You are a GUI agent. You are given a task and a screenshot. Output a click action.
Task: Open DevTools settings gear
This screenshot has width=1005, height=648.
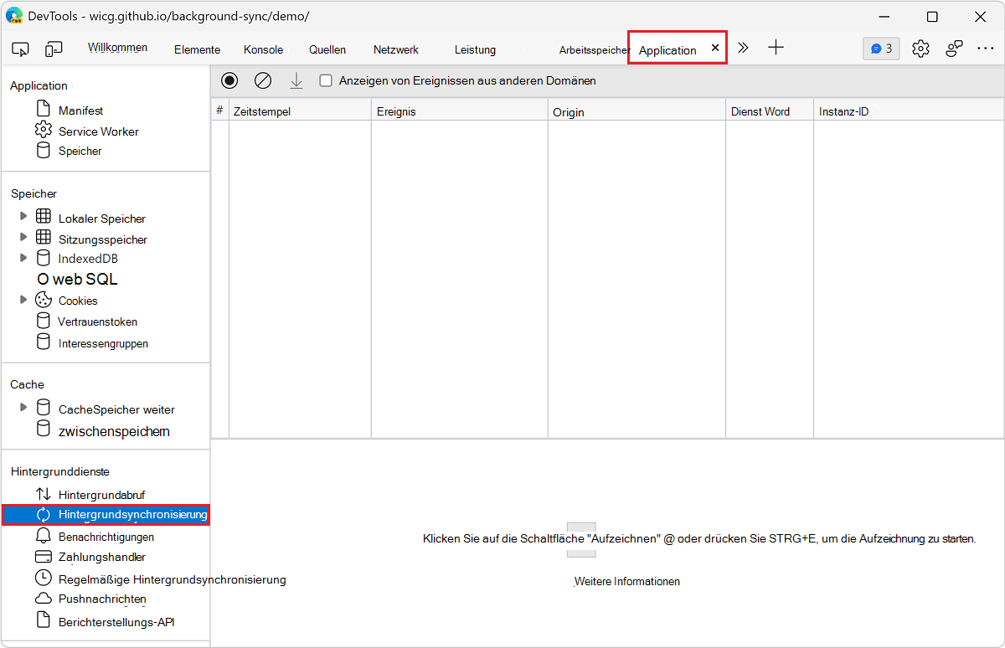[x=920, y=49]
